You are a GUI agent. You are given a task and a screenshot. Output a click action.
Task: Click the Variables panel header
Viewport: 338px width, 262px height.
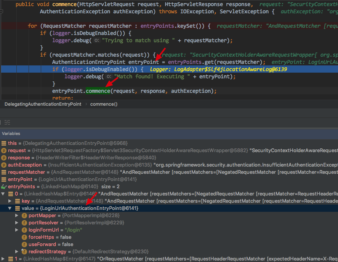click(11, 133)
